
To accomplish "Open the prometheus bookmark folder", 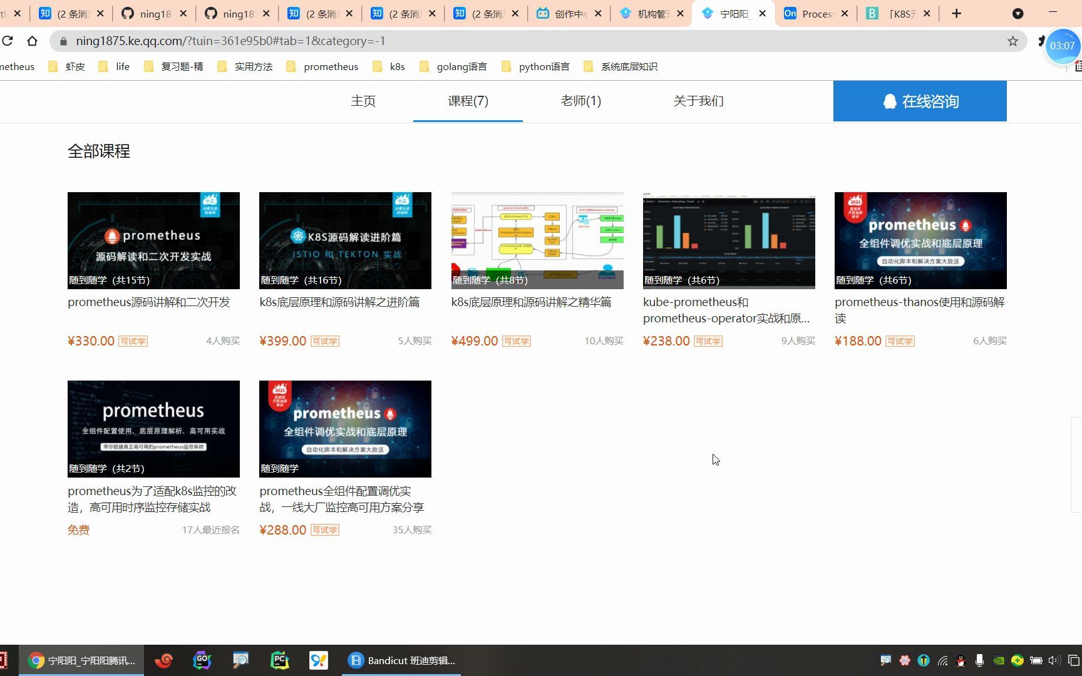I will point(322,67).
